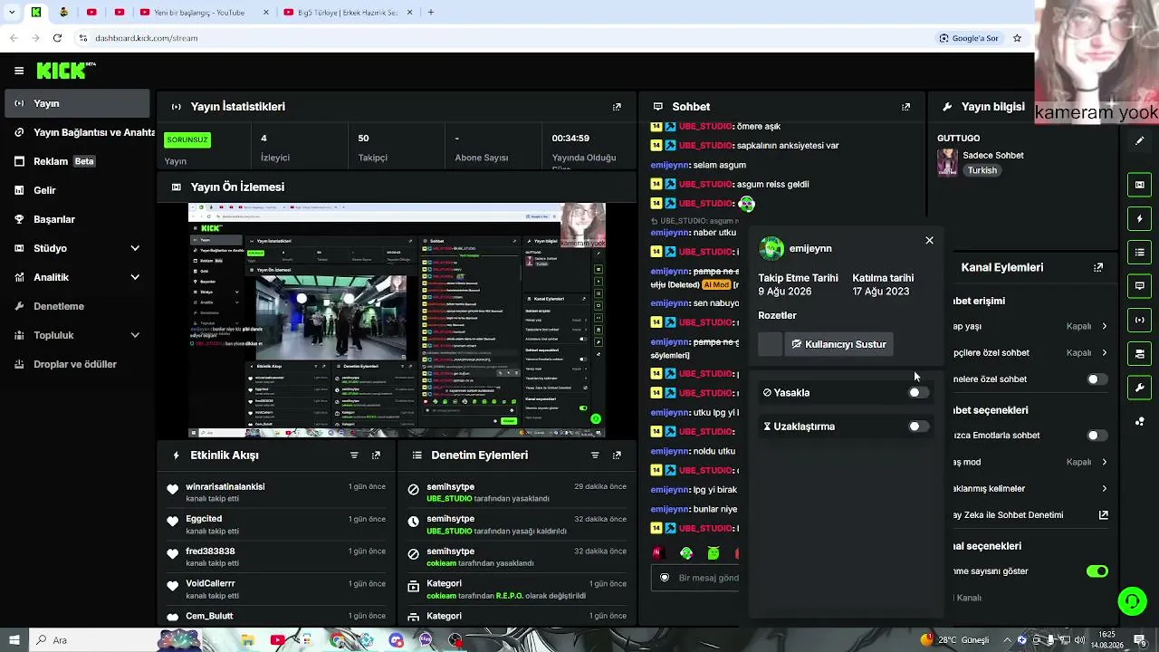Screen dimensions: 1159x652
Task: Close the emijeynn user card
Action: 929,240
